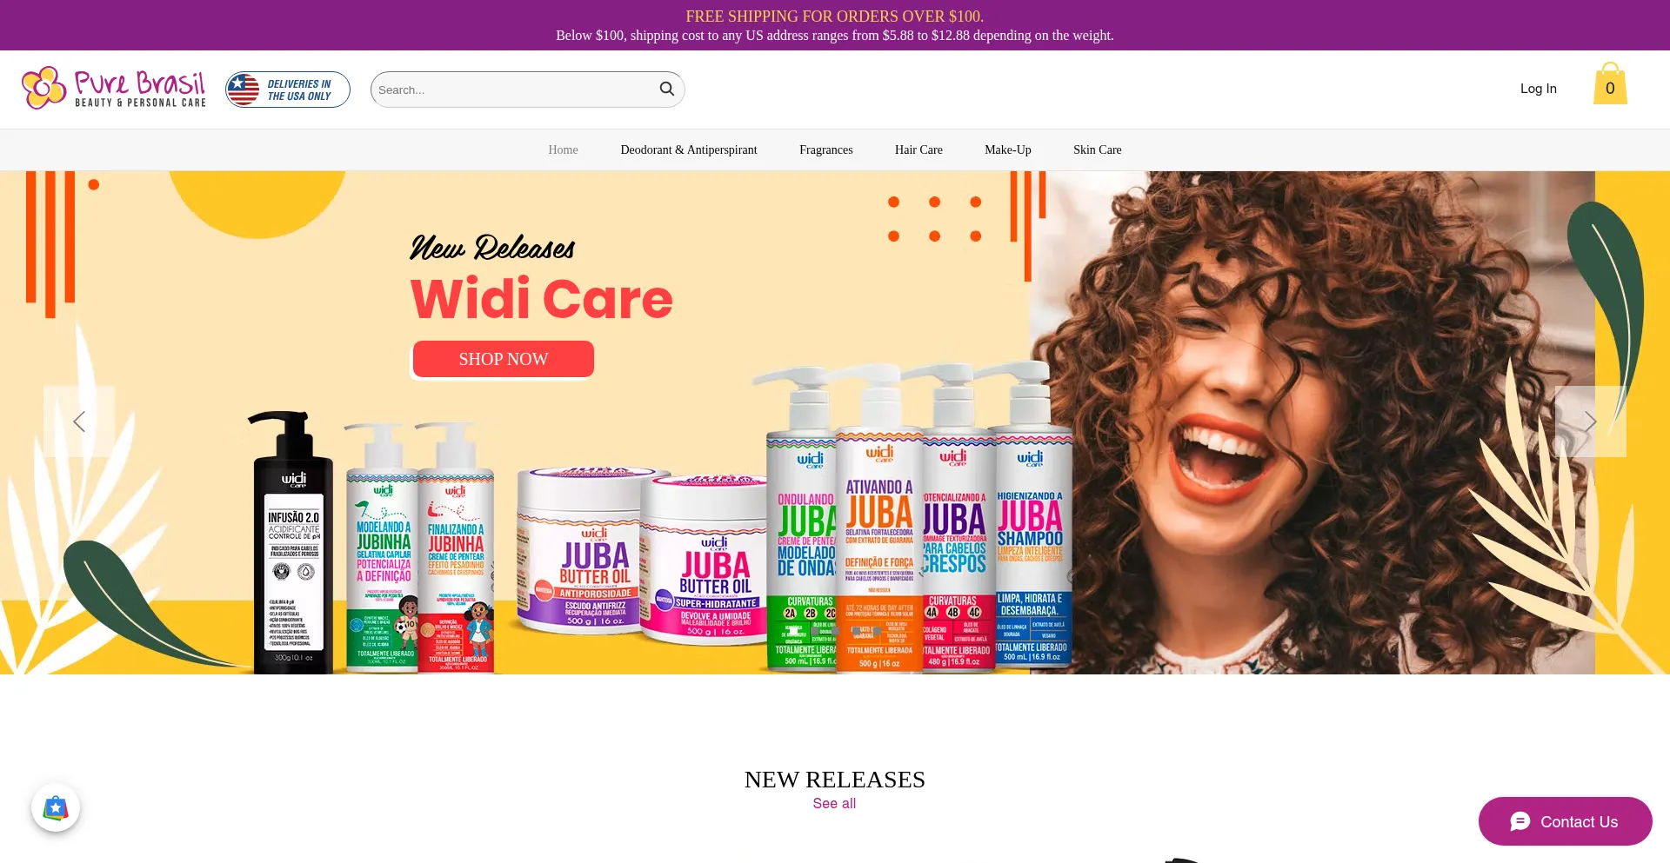This screenshot has width=1670, height=863.
Task: Open the Hair Care menu
Action: (x=918, y=149)
